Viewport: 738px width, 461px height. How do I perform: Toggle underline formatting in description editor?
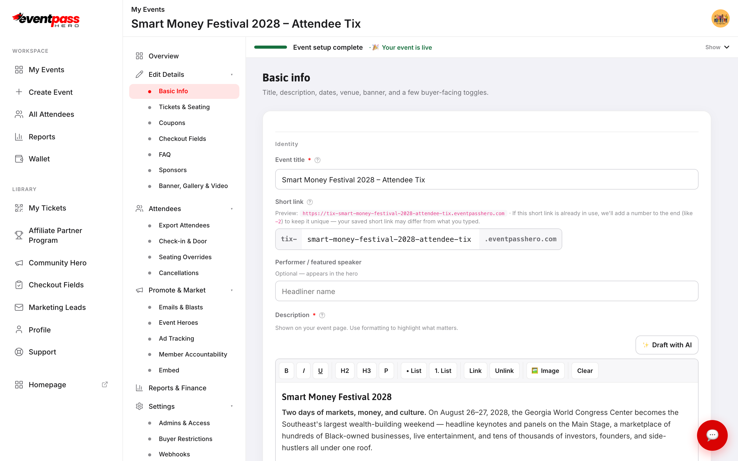click(x=320, y=371)
